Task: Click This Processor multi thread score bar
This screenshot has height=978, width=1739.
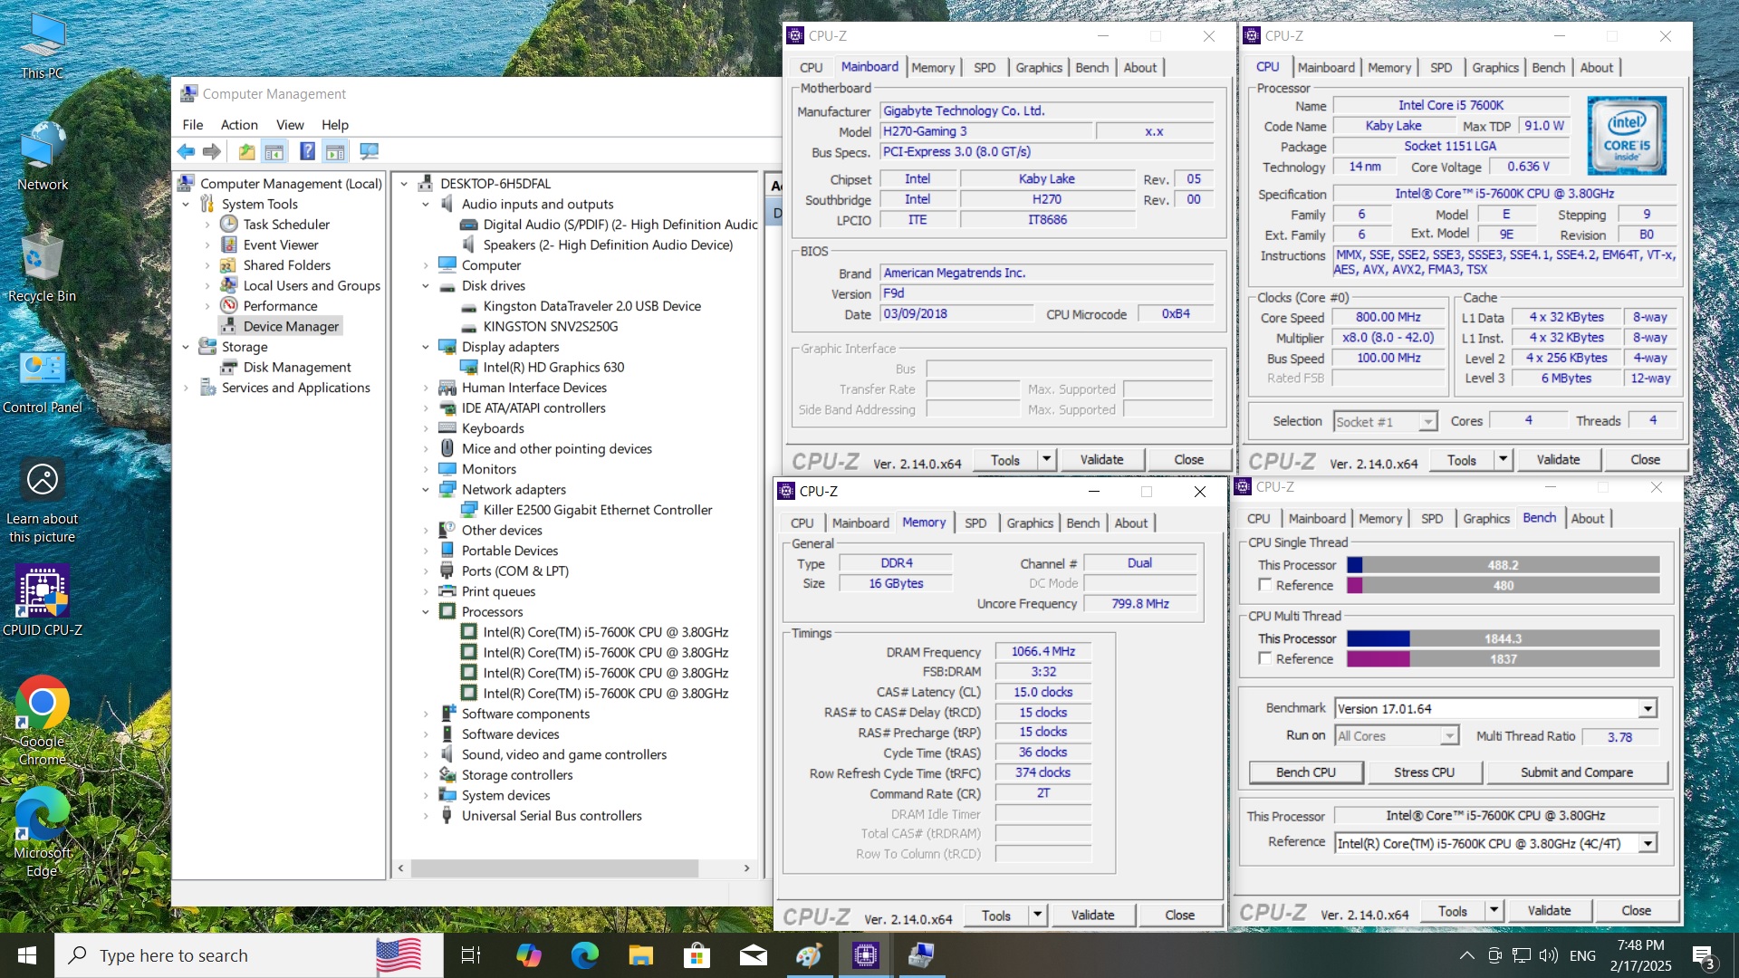Action: [x=1503, y=638]
